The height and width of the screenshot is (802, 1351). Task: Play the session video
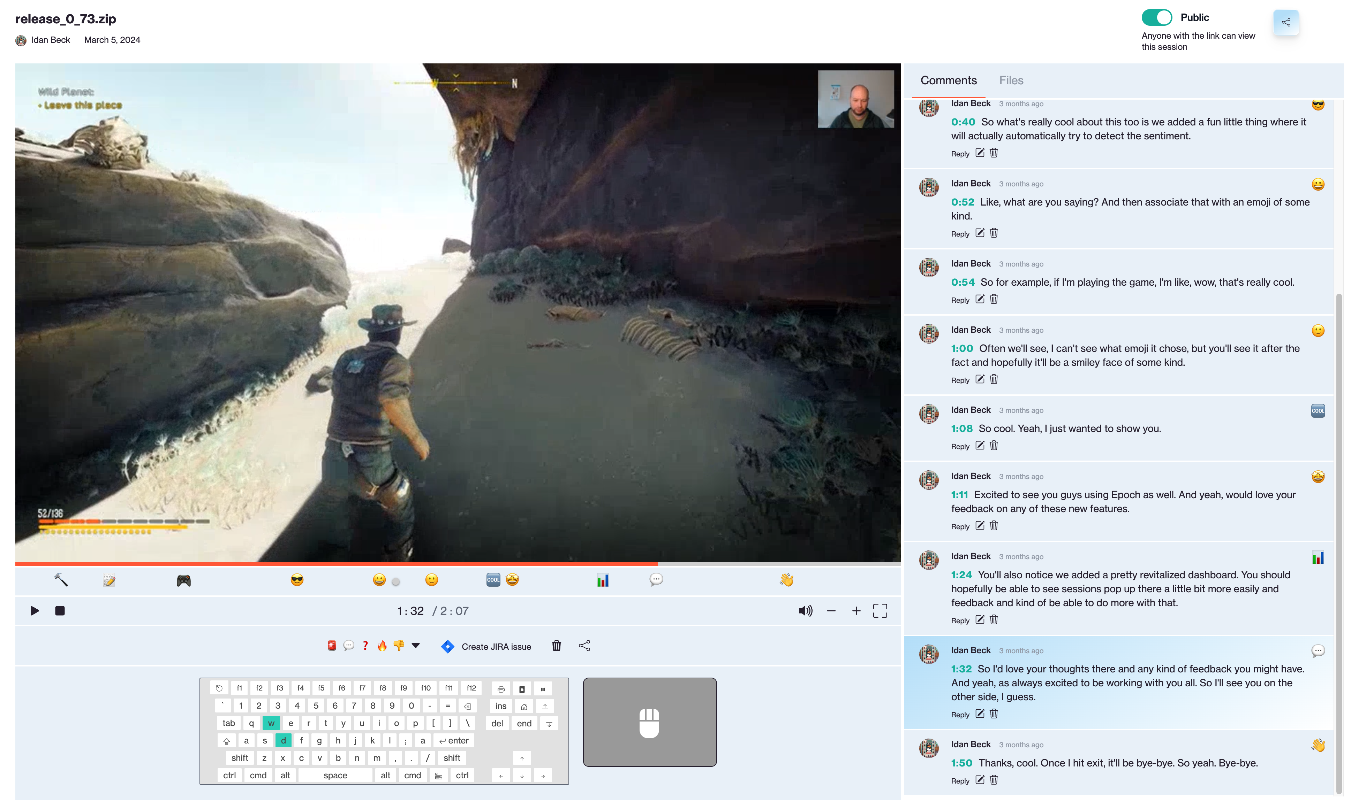[x=34, y=610]
